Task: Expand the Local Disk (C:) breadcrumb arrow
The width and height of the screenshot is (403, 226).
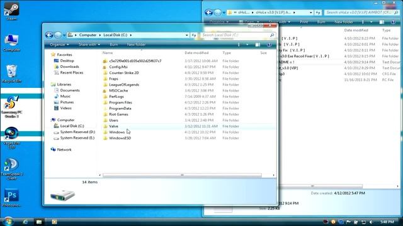Action: pos(131,35)
